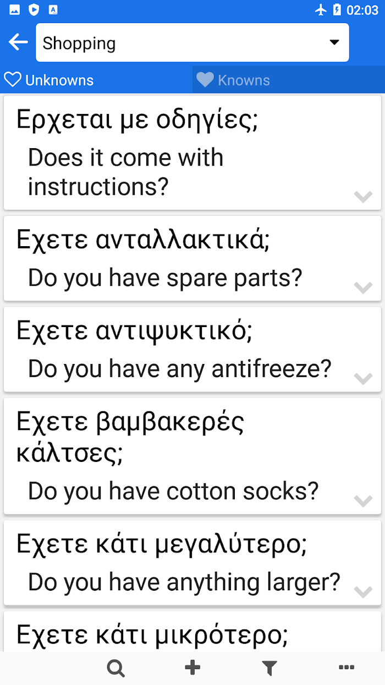Open the filter funnel icon

tap(269, 668)
